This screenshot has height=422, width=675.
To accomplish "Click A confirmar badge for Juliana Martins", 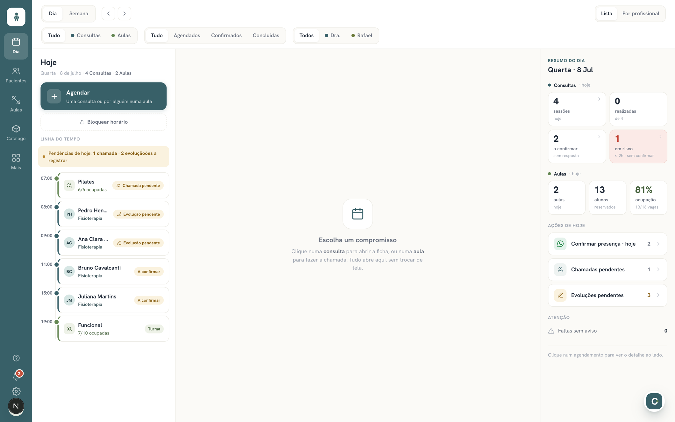I will click(149, 300).
